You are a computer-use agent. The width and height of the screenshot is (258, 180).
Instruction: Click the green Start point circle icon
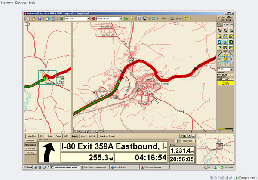pyautogui.click(x=61, y=18)
